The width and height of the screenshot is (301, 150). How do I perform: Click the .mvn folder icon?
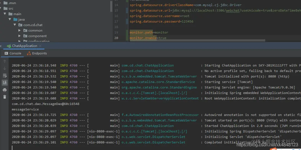pos(5,3)
